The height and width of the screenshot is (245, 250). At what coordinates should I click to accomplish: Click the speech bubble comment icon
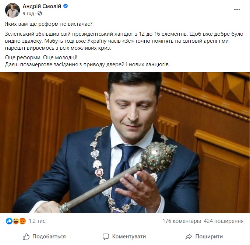106,237
